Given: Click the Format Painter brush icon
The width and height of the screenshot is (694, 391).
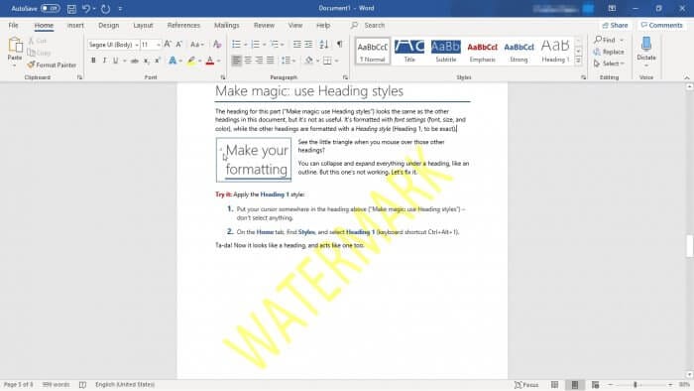Looking at the screenshot, I should click(x=31, y=65).
